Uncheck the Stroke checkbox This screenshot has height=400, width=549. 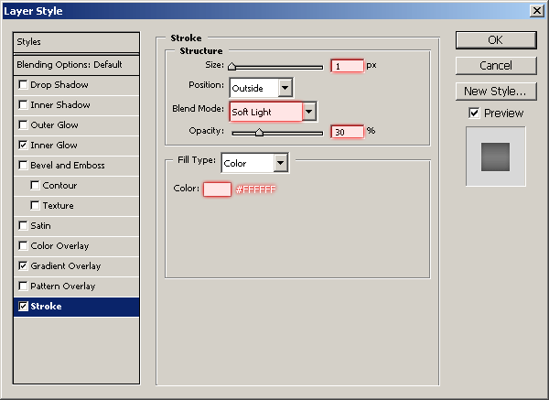click(x=23, y=306)
